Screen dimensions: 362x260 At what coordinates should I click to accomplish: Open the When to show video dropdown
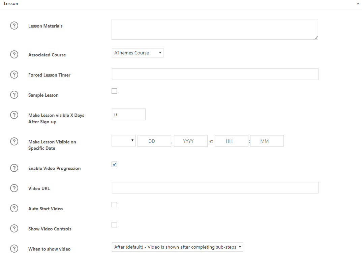tap(177, 247)
